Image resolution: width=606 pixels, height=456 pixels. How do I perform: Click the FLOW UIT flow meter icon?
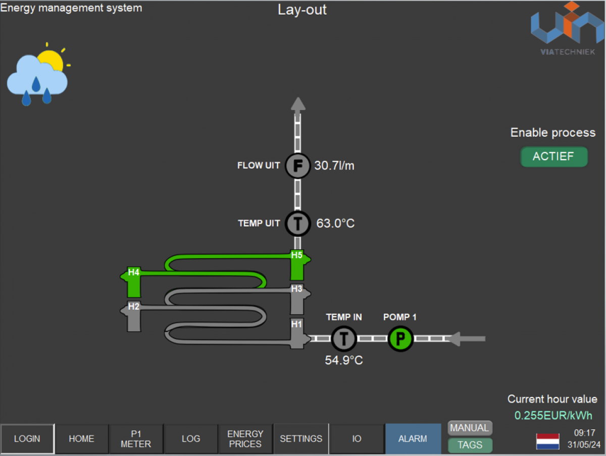[297, 165]
